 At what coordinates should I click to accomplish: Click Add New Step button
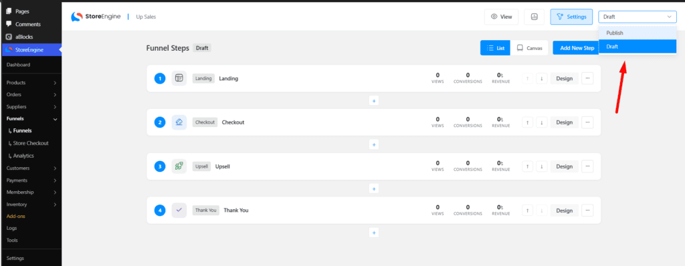click(577, 48)
